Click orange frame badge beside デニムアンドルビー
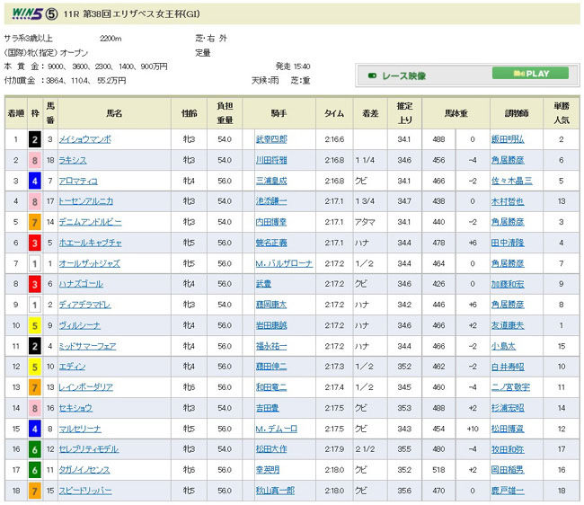 [x=34, y=221]
